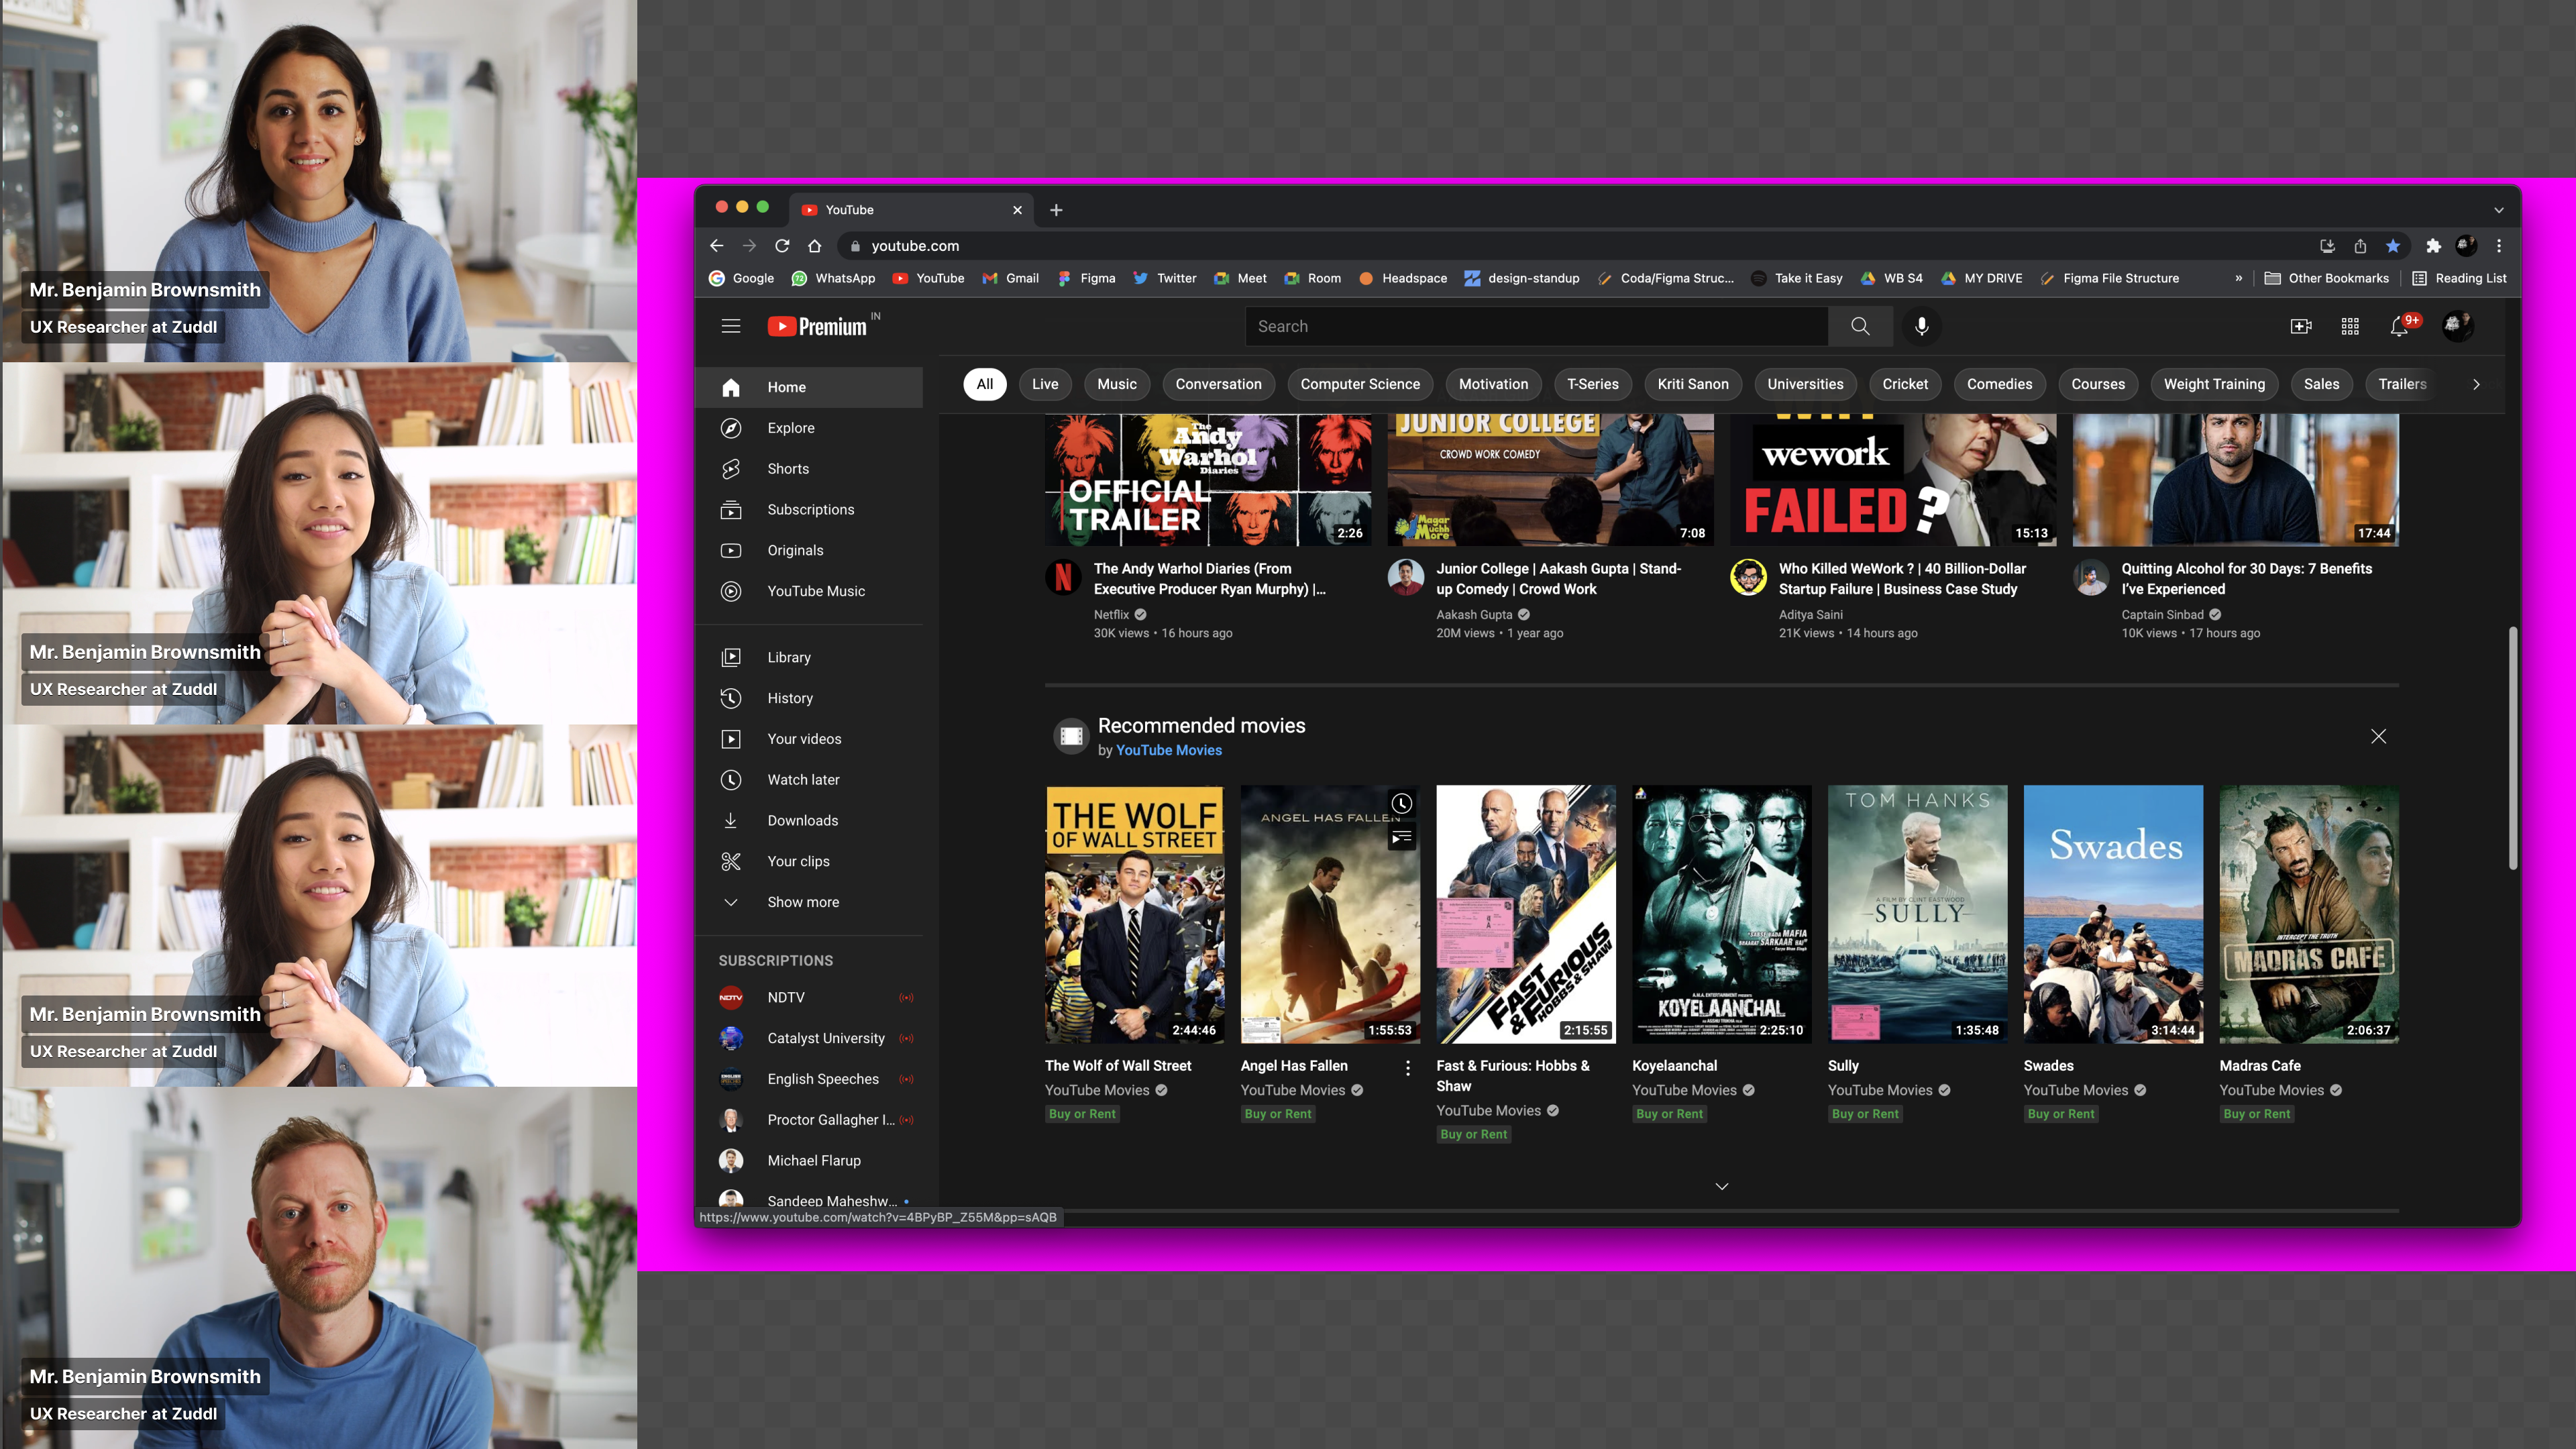The height and width of the screenshot is (1449, 2576).
Task: Open the YouTube apps grid icon
Action: (2350, 326)
